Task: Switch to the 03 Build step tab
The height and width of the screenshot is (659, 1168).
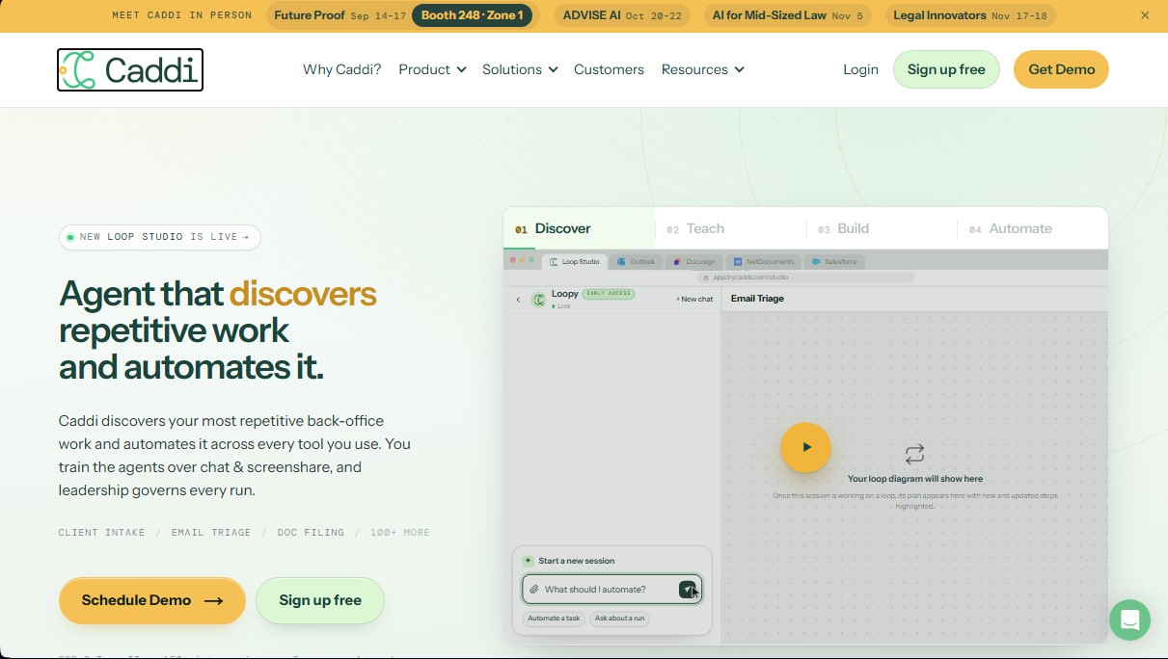Action: pos(882,229)
